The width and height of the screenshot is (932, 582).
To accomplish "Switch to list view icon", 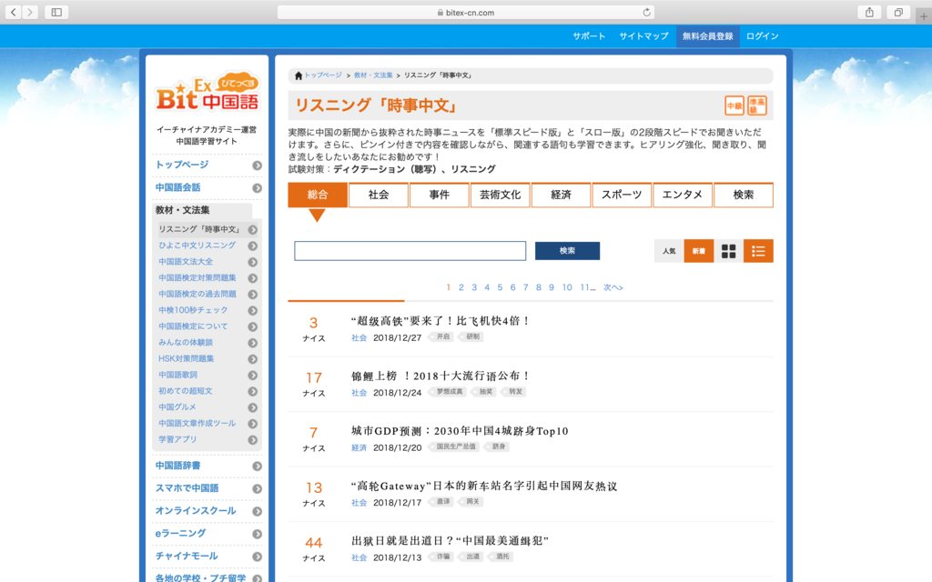I will [758, 251].
